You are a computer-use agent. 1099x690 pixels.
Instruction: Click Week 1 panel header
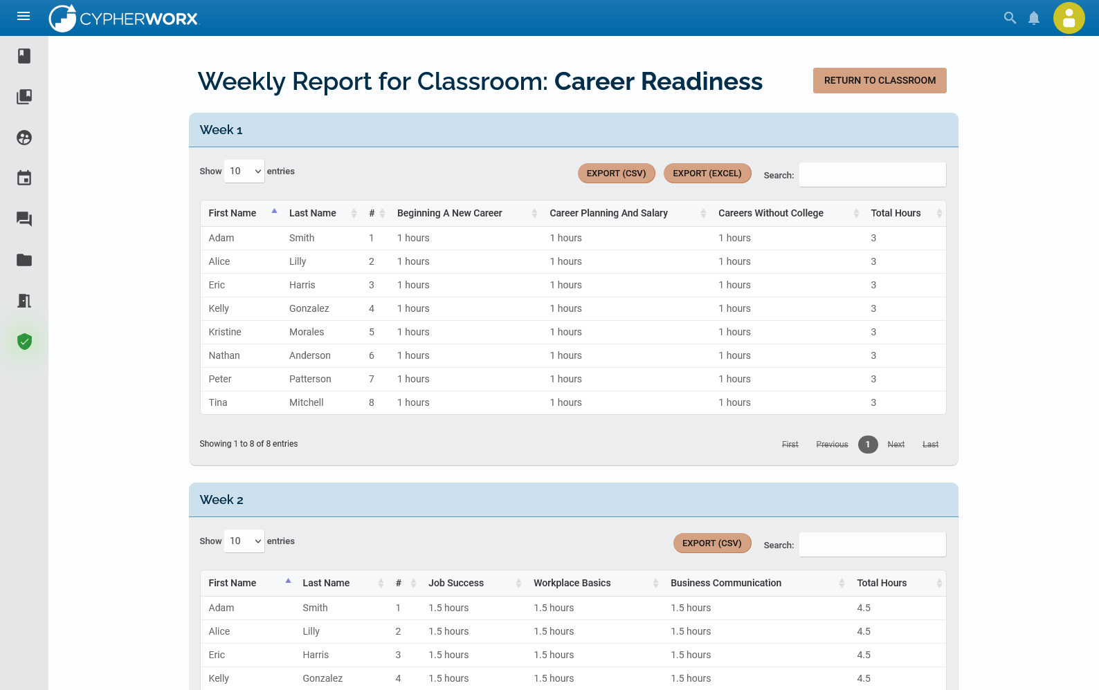coord(573,130)
